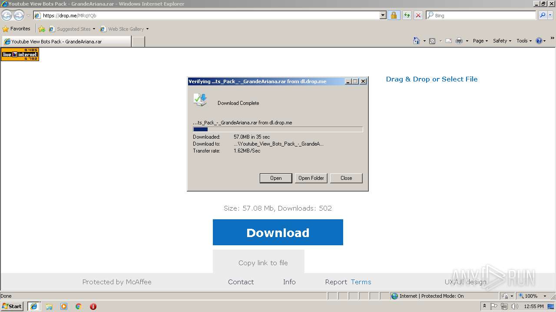Click Copy link to file button

tap(258, 263)
